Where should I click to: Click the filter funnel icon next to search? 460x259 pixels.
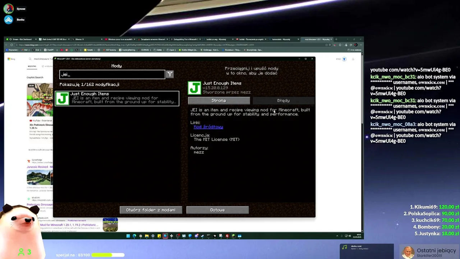point(170,74)
